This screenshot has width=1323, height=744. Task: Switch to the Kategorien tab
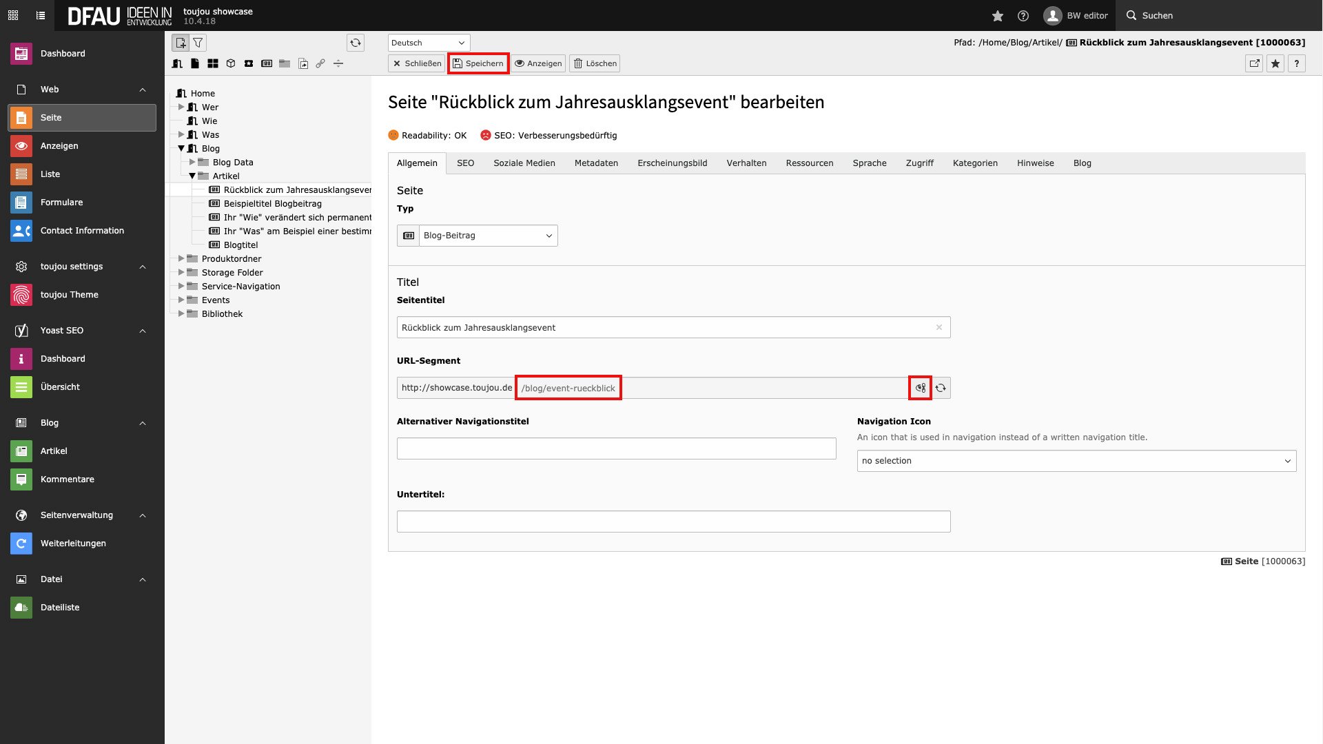[975, 163]
